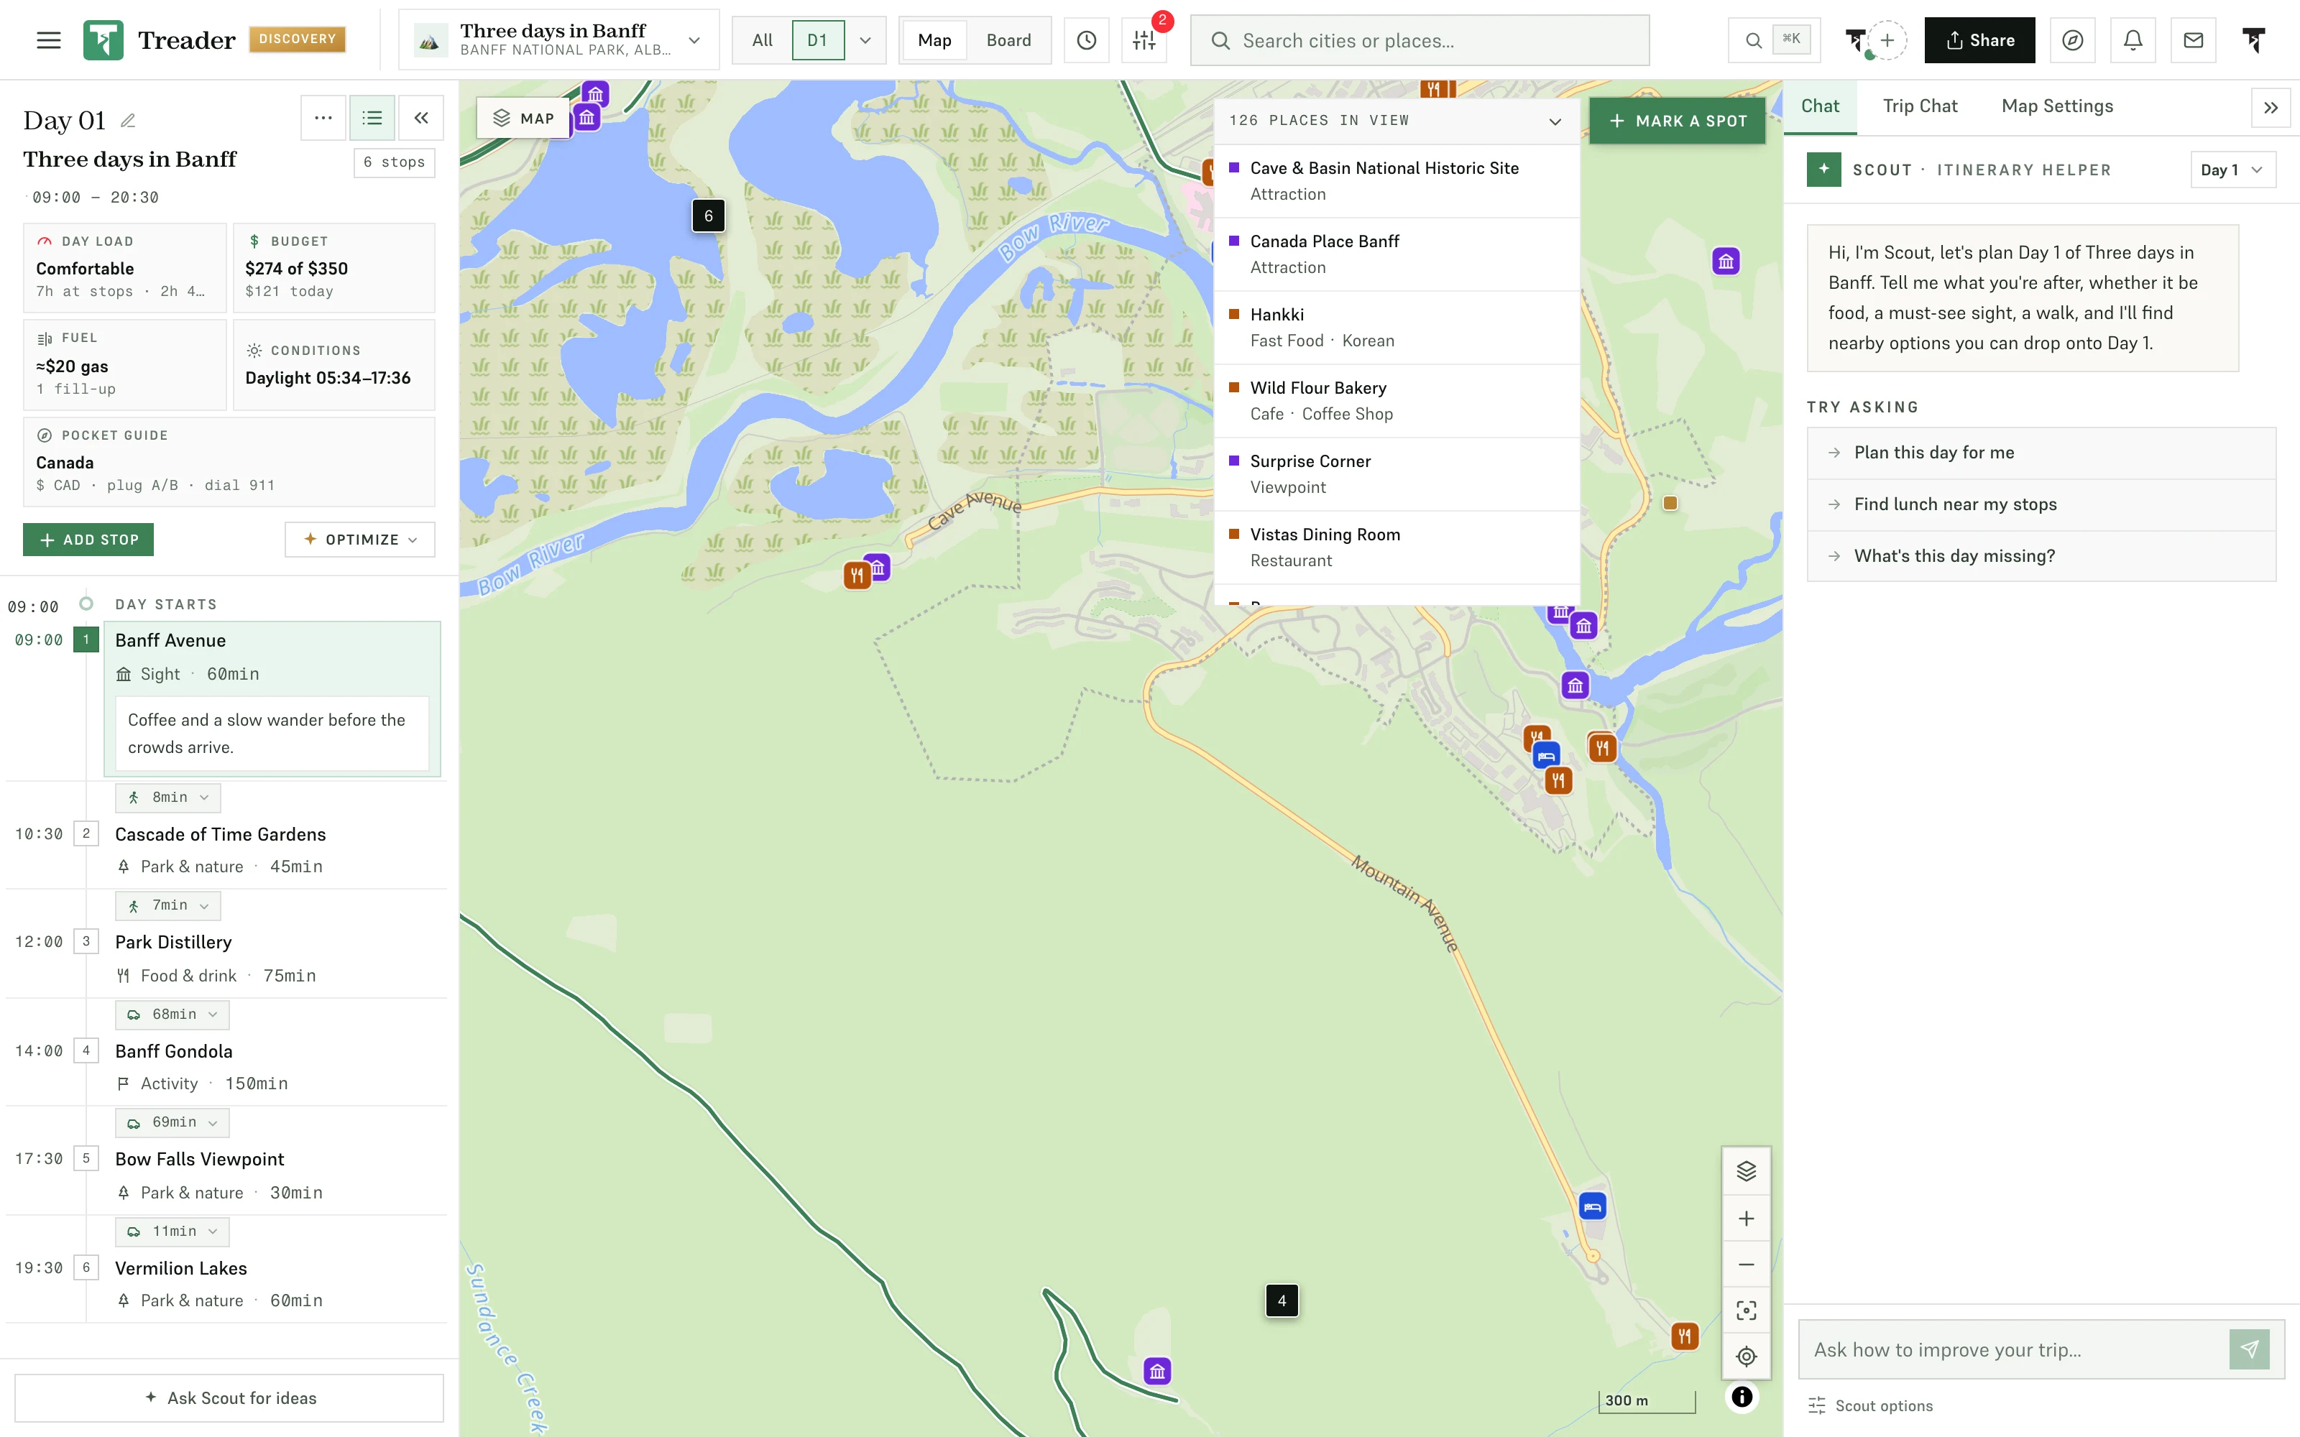The image size is (2300, 1437).
Task: Zoom out on the map
Action: pos(1746,1264)
